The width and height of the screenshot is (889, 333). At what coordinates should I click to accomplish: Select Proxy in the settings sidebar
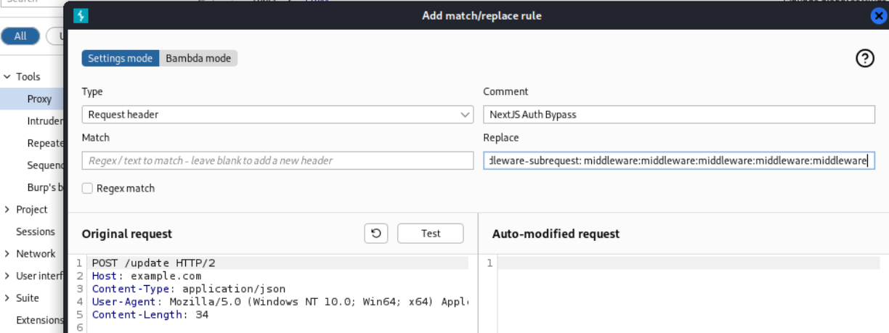[x=39, y=99]
